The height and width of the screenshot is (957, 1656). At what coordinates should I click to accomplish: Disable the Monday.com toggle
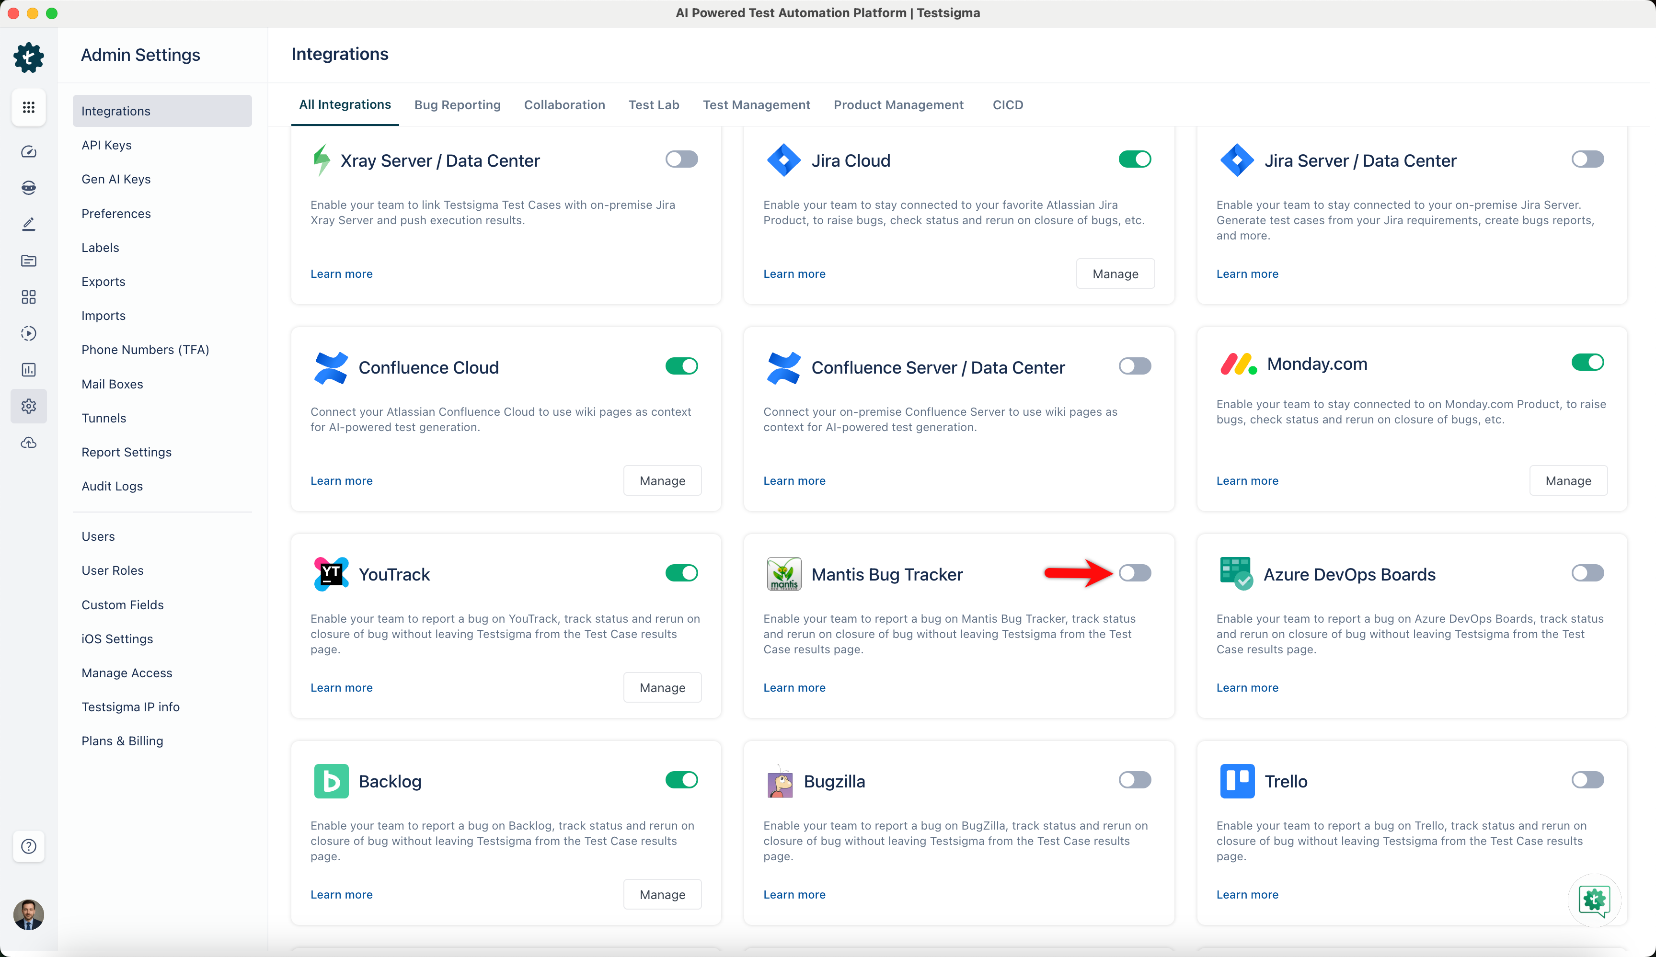point(1587,362)
